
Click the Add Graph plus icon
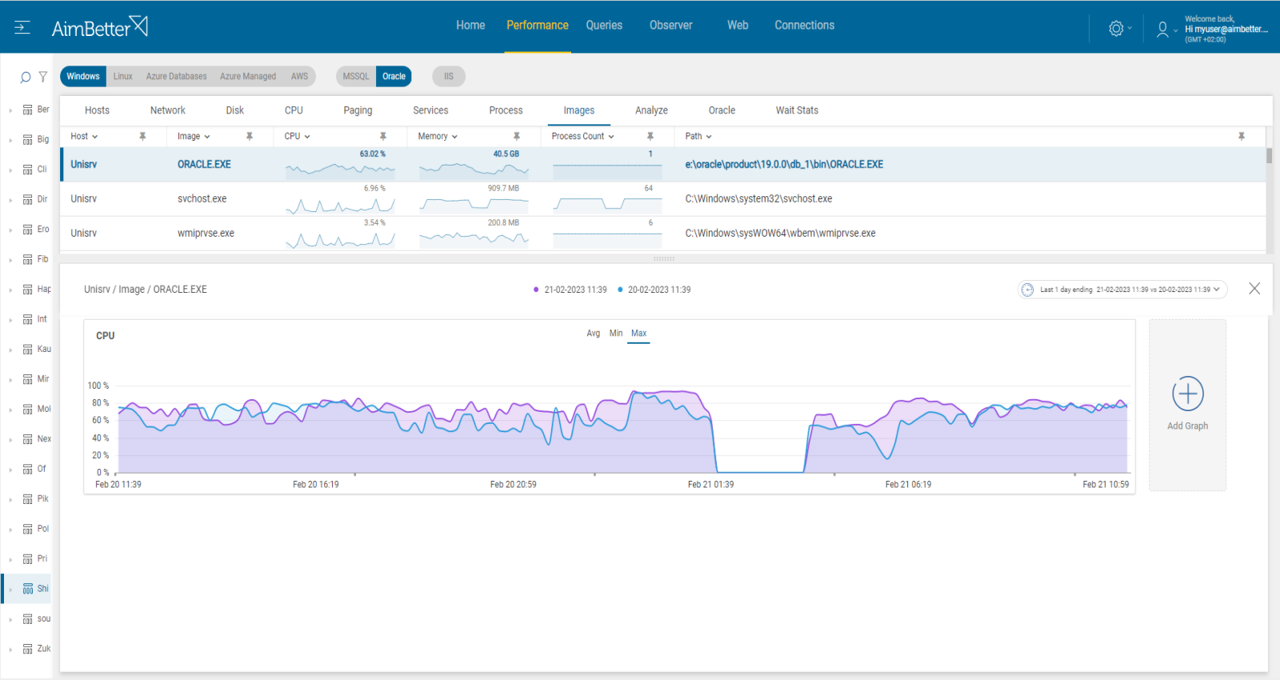(1188, 394)
